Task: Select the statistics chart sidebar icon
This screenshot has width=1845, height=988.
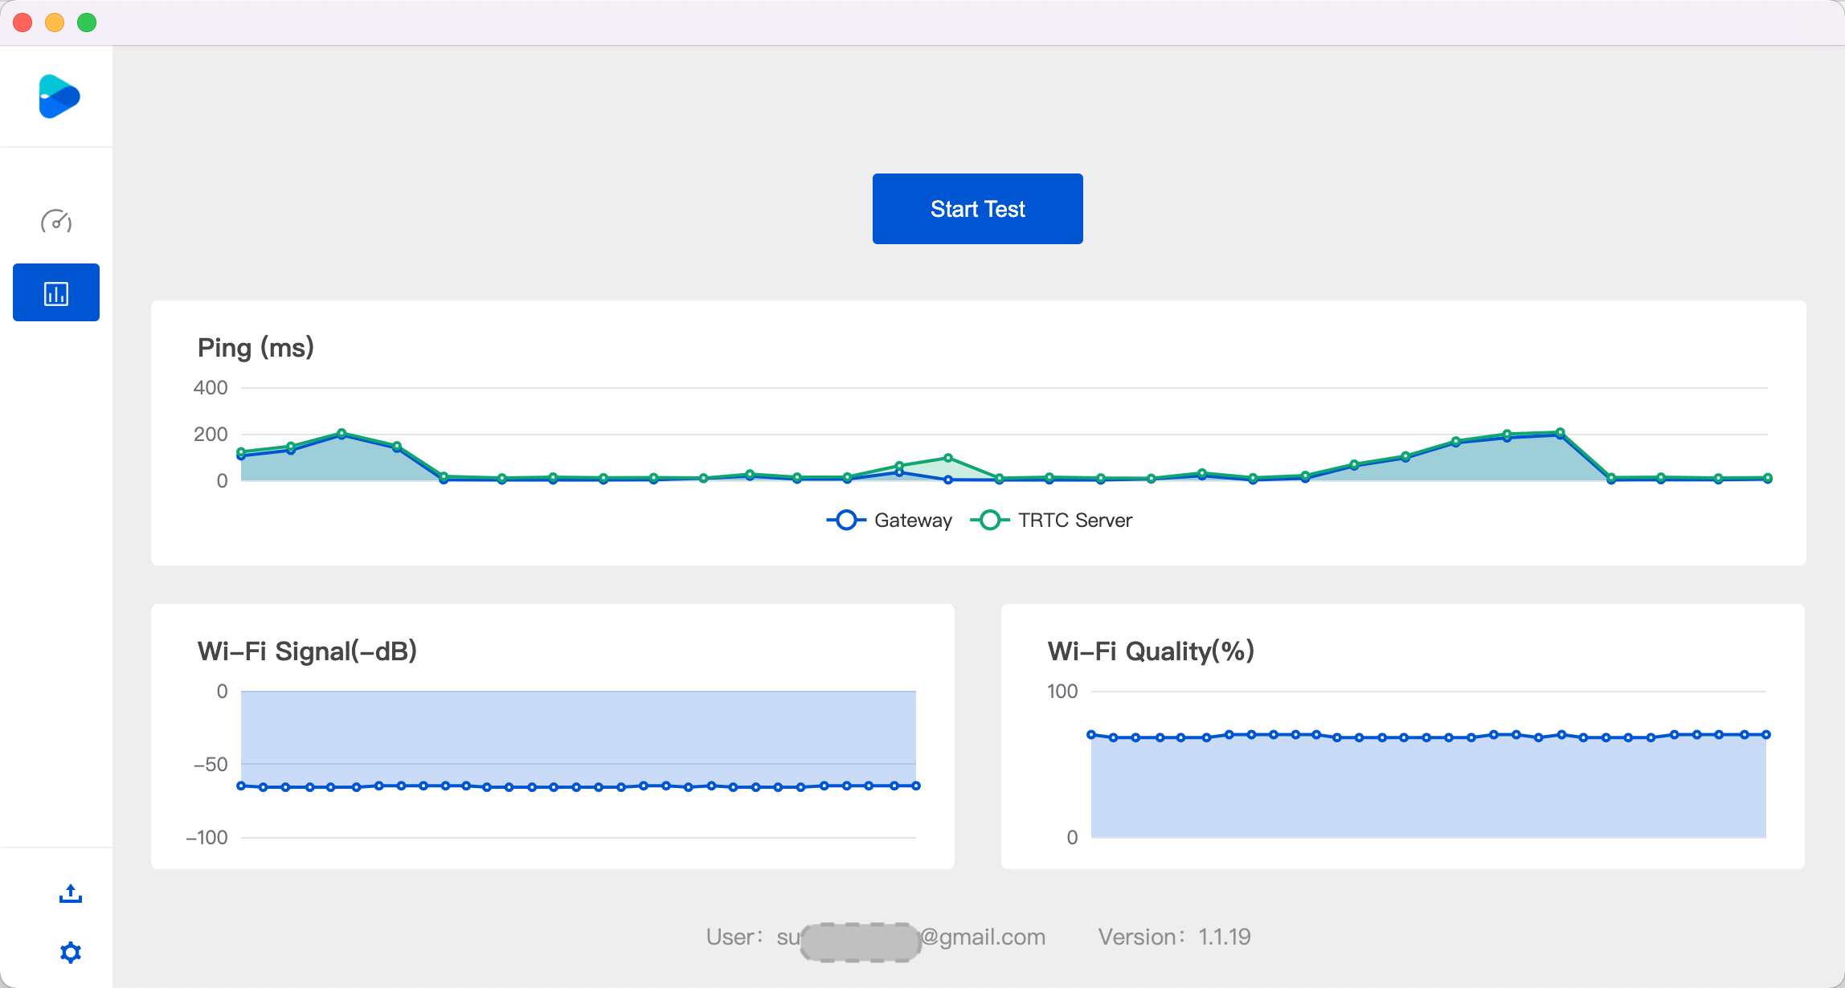Action: [56, 293]
